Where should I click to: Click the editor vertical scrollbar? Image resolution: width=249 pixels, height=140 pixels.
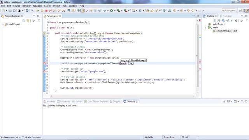point(197,56)
